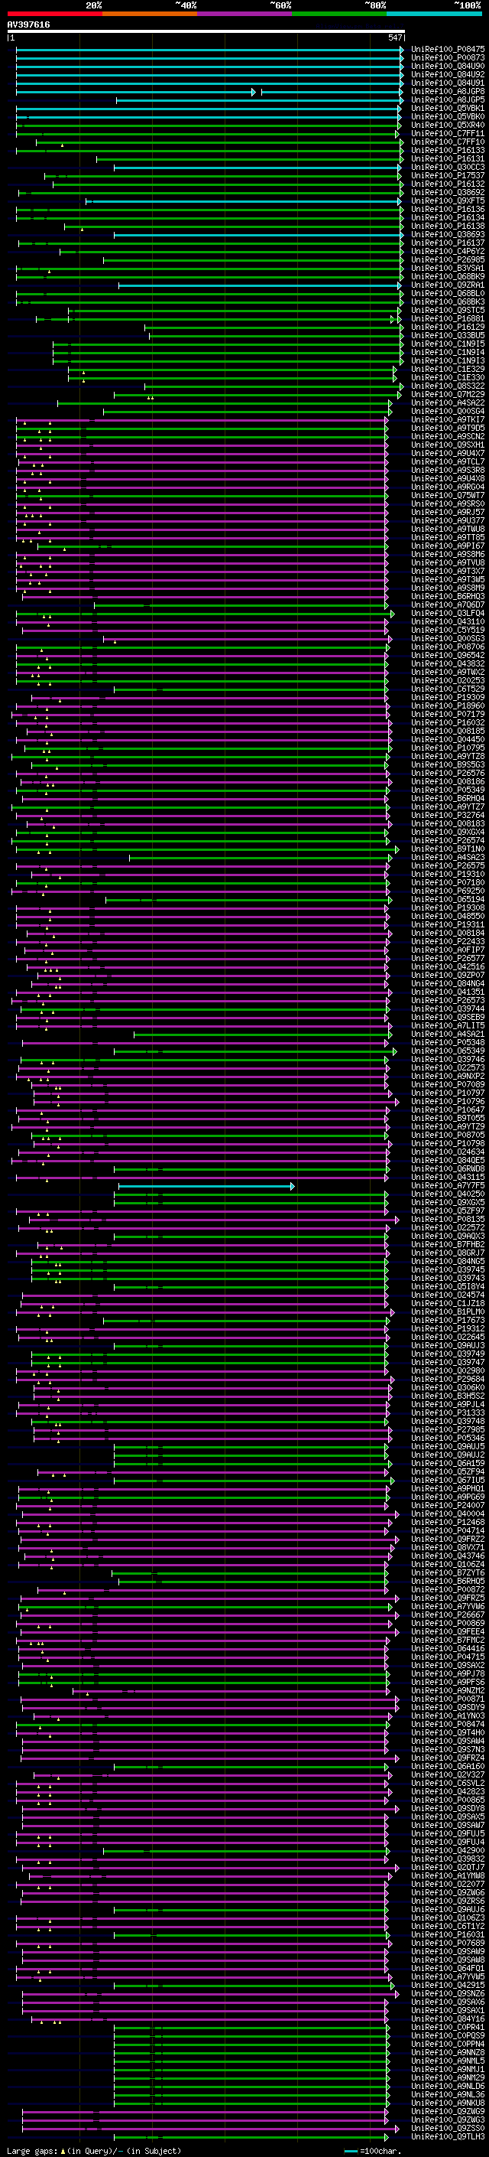
Task: Select the UniRef100_P16881 label
Action: tap(447, 318)
